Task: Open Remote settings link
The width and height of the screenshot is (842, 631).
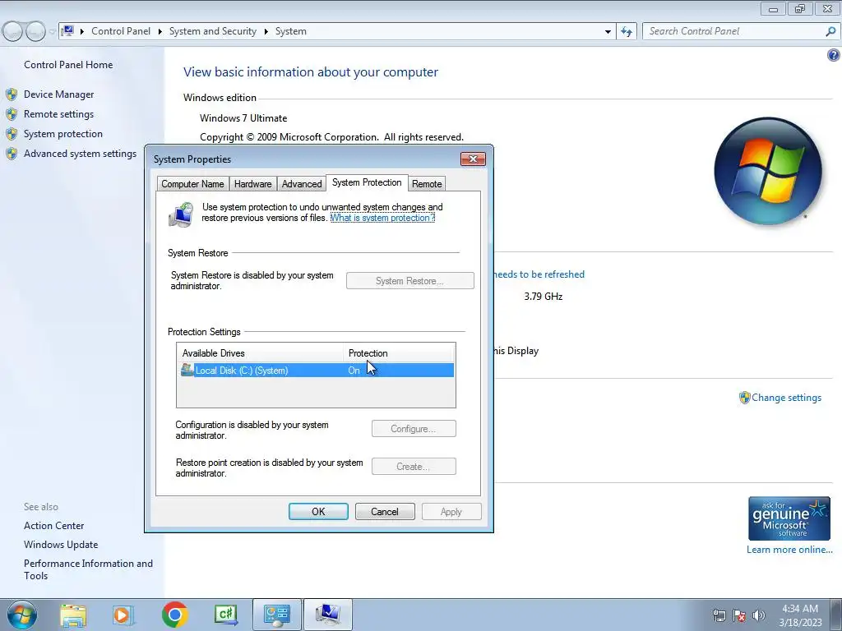Action: (x=58, y=114)
